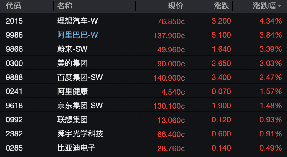Select the 百度集团-SW name
Viewport: 287px width, 157px height.
[x=80, y=77]
